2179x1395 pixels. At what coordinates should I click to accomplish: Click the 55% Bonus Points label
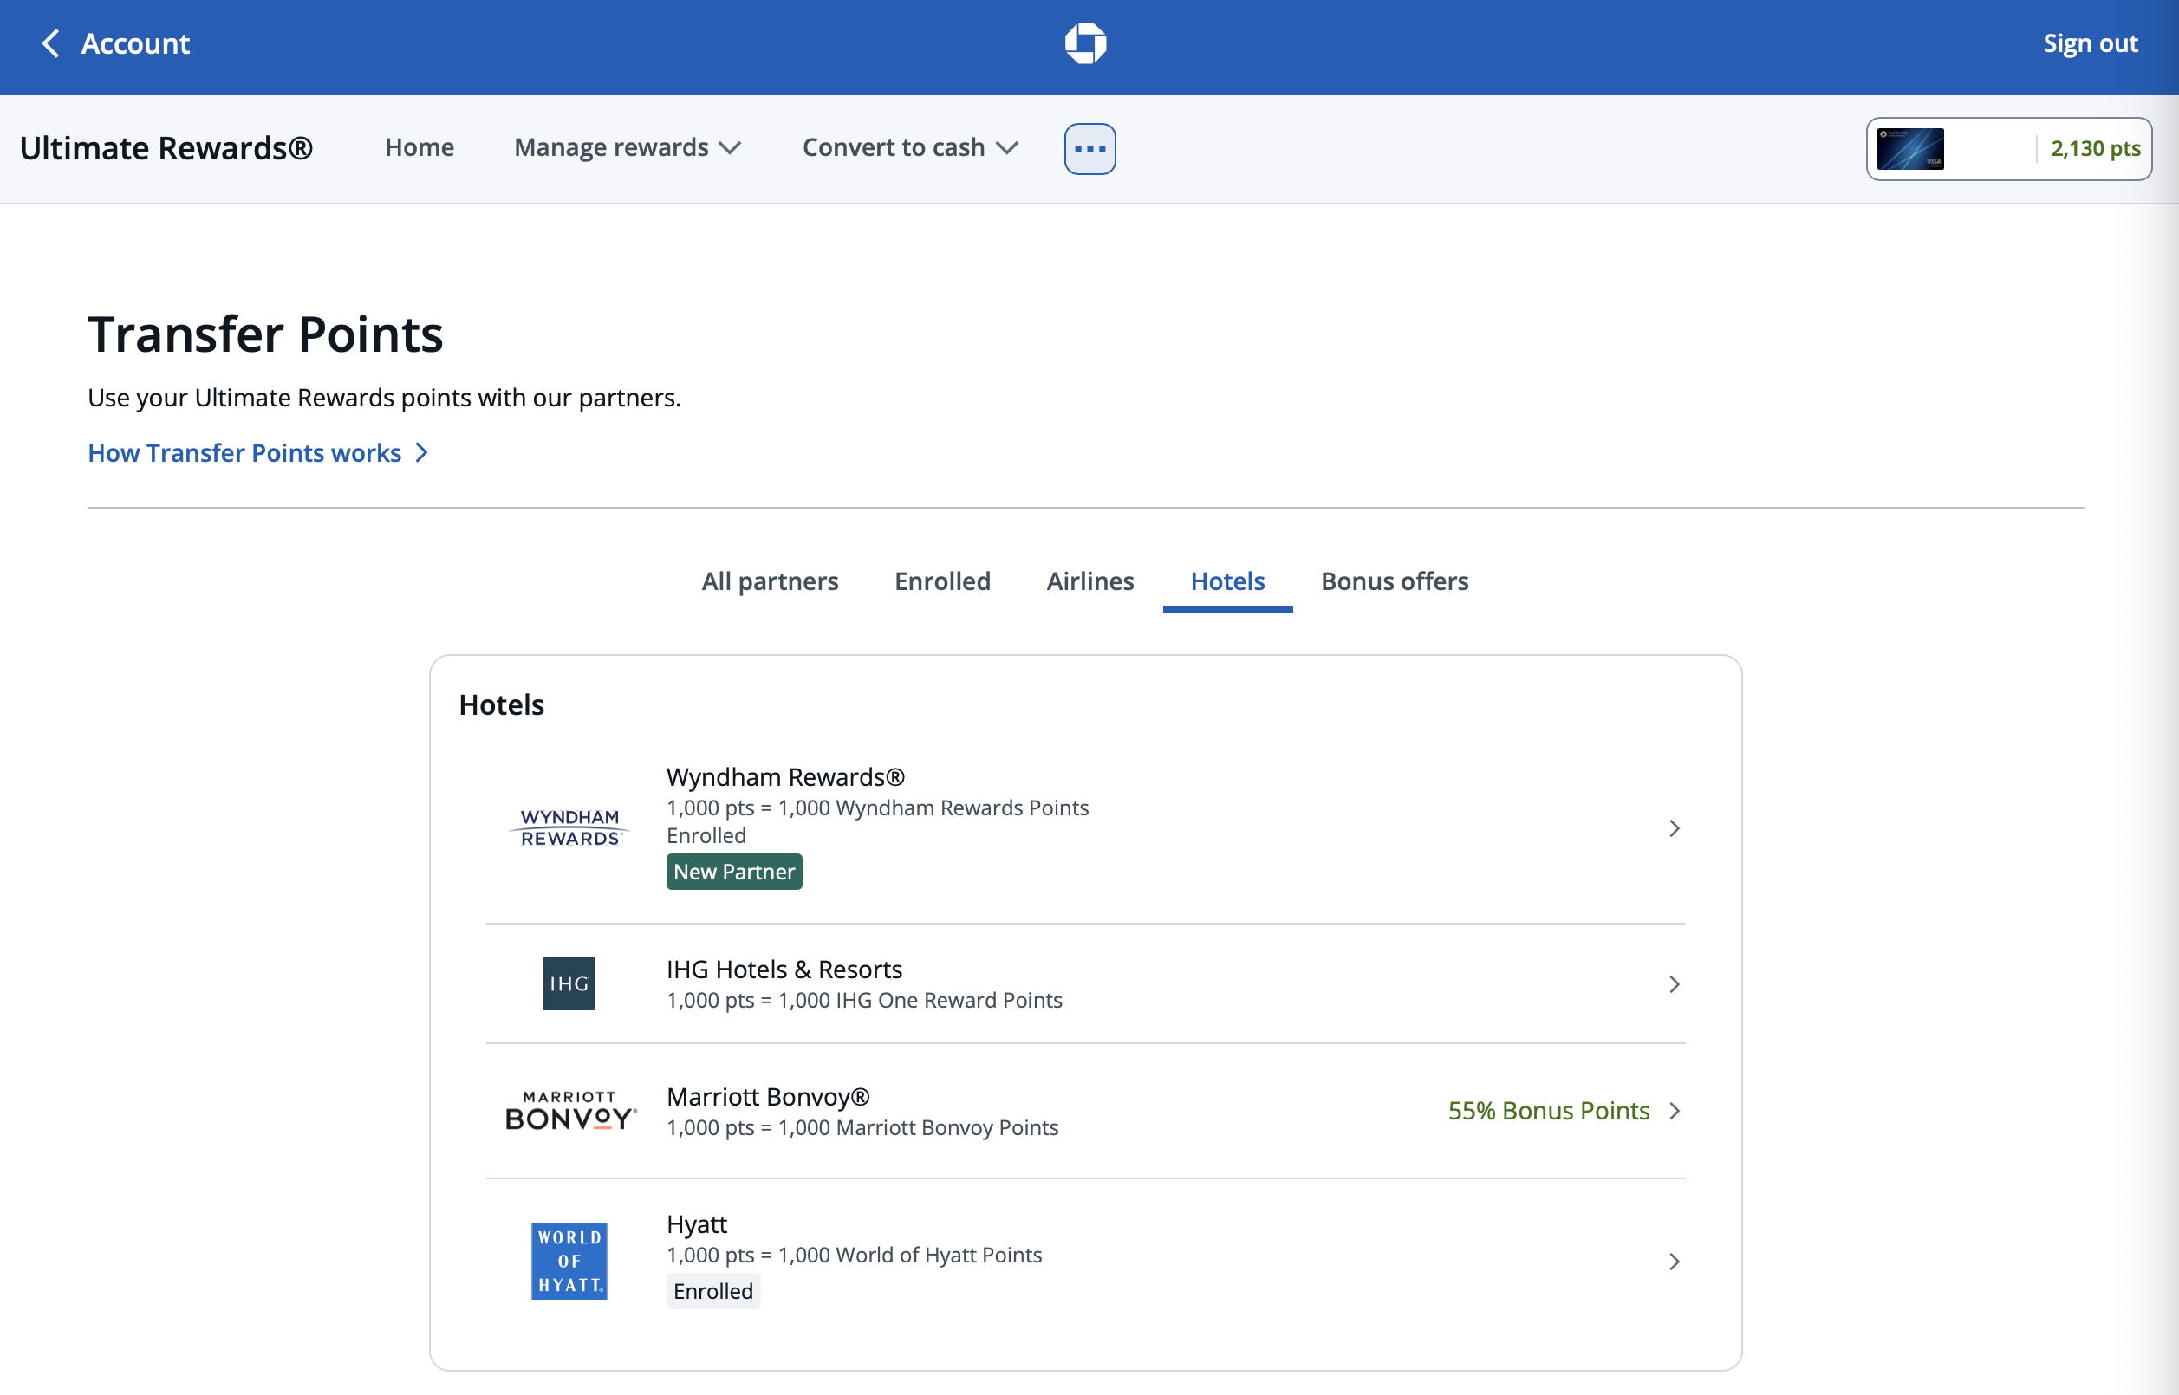coord(1548,1111)
